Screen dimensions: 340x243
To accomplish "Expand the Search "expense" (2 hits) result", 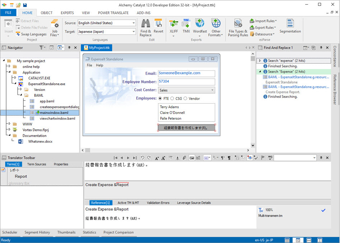I will click(260, 61).
